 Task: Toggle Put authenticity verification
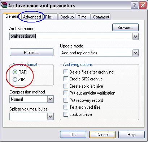tap(66, 93)
